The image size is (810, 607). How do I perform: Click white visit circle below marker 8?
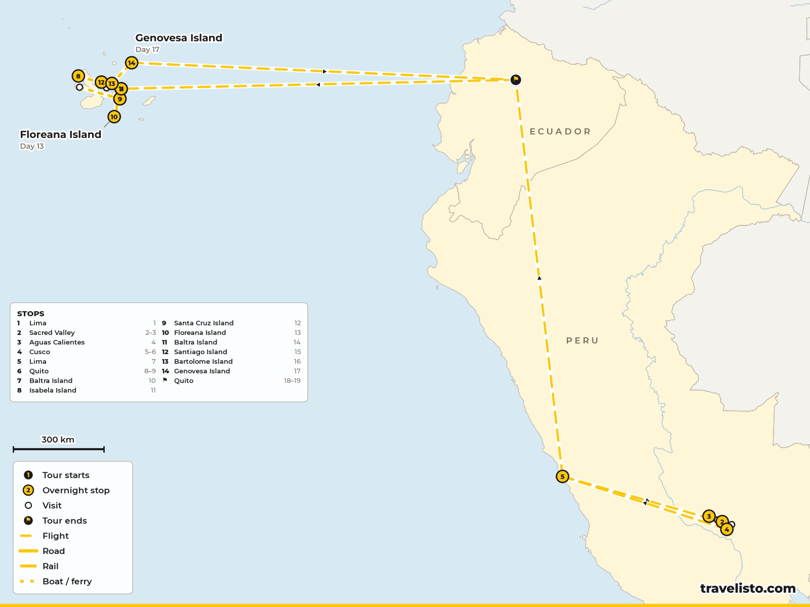click(79, 87)
